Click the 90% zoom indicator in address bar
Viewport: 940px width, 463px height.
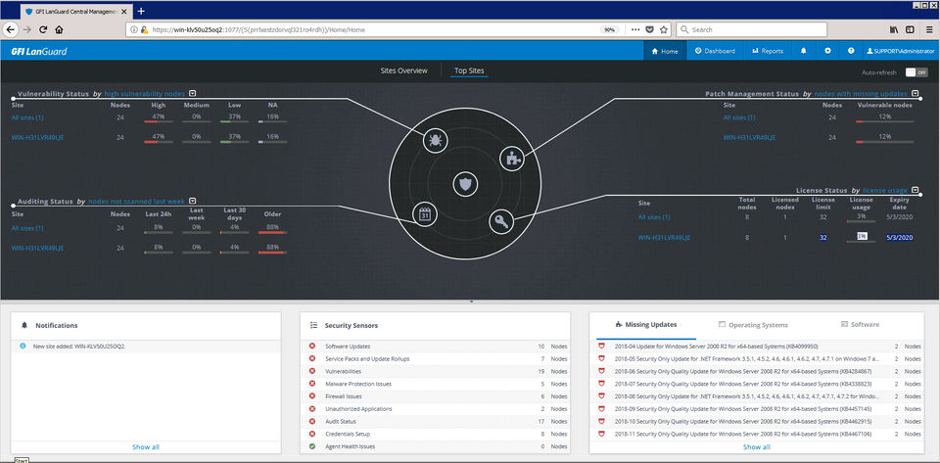pyautogui.click(x=610, y=29)
